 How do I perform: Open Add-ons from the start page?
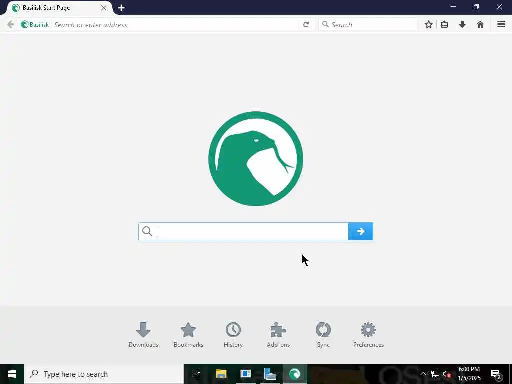point(278,335)
